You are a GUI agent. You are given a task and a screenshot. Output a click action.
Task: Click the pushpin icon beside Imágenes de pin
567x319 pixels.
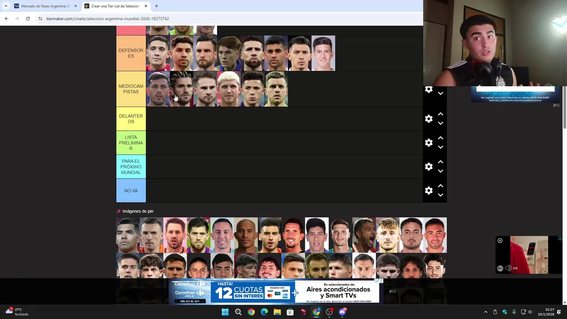pos(119,211)
